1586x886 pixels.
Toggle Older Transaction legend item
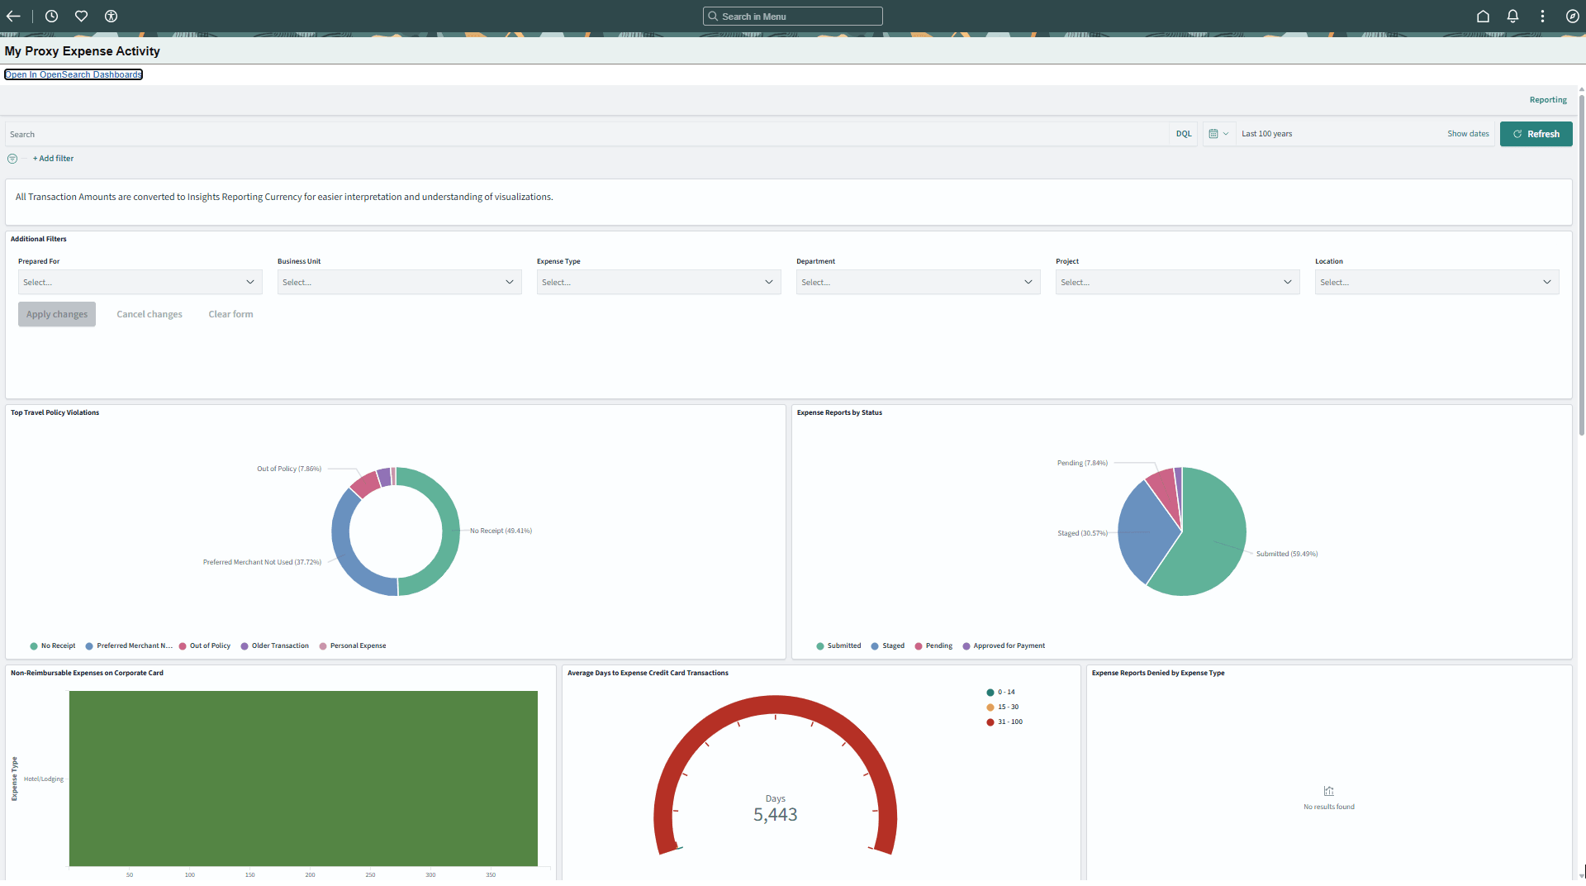[x=275, y=645]
